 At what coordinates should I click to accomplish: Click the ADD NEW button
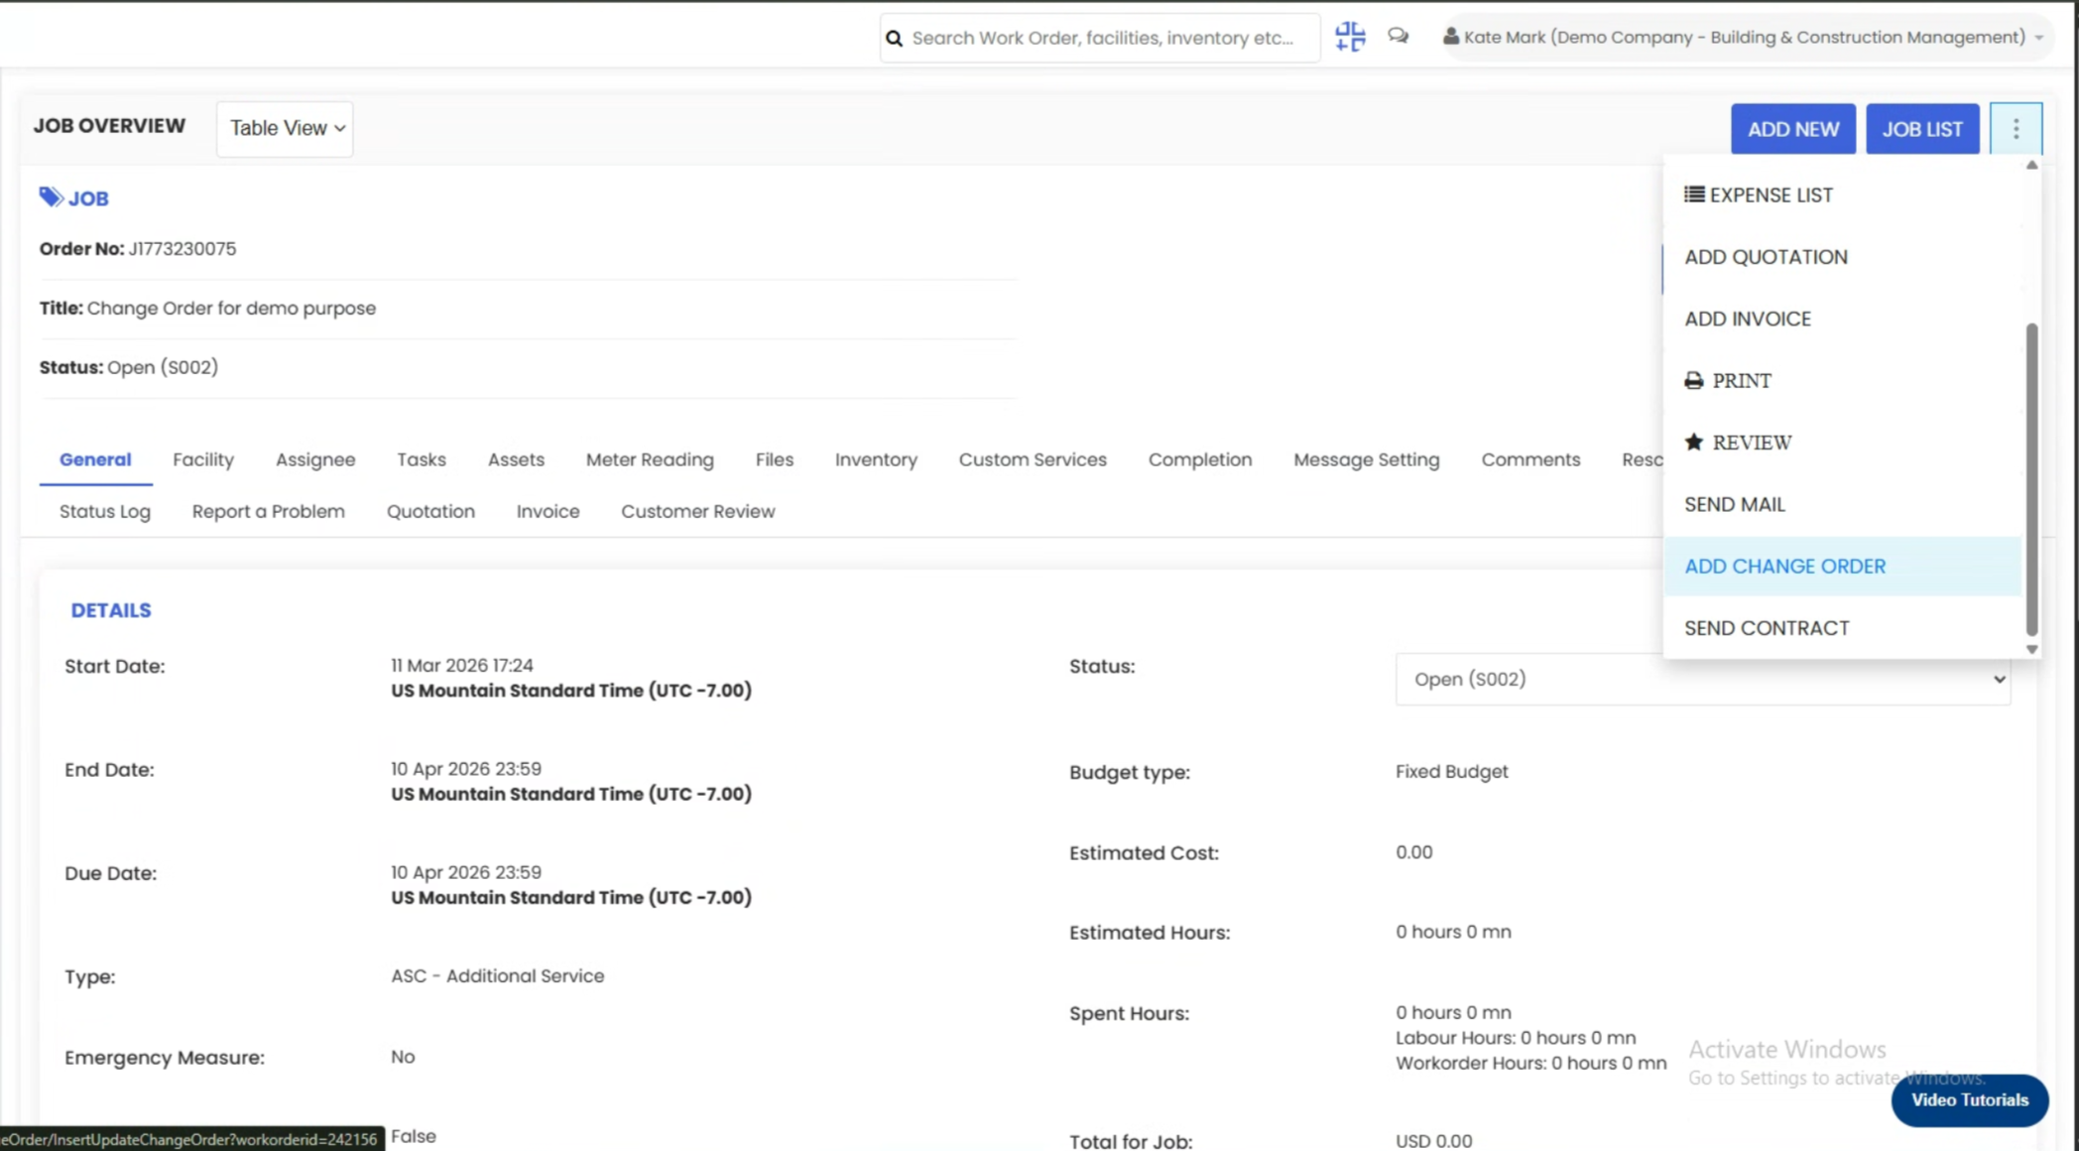1792,129
